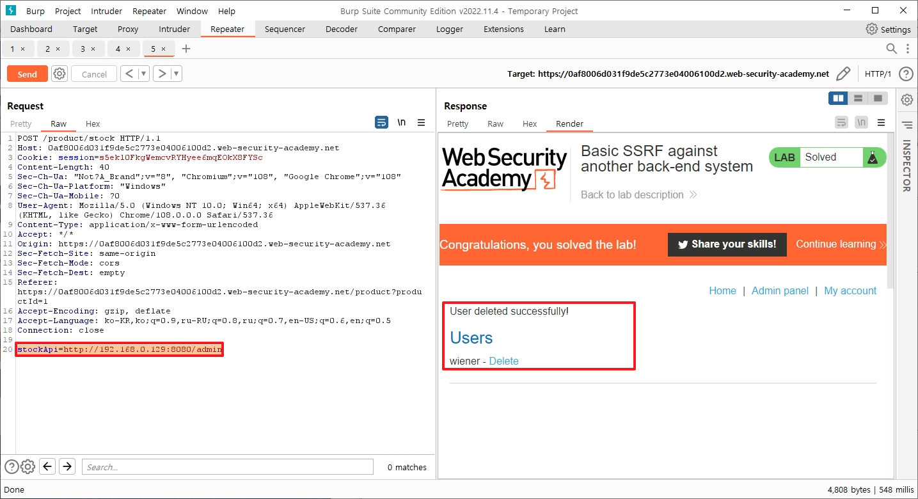The height and width of the screenshot is (499, 918).
Task: Click the lab flask icon
Action: pyautogui.click(x=873, y=157)
